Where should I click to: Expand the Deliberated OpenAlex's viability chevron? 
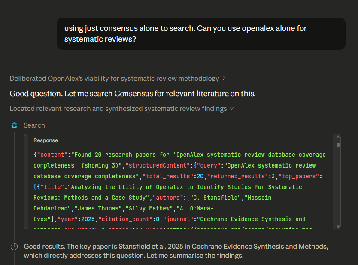pyautogui.click(x=223, y=79)
